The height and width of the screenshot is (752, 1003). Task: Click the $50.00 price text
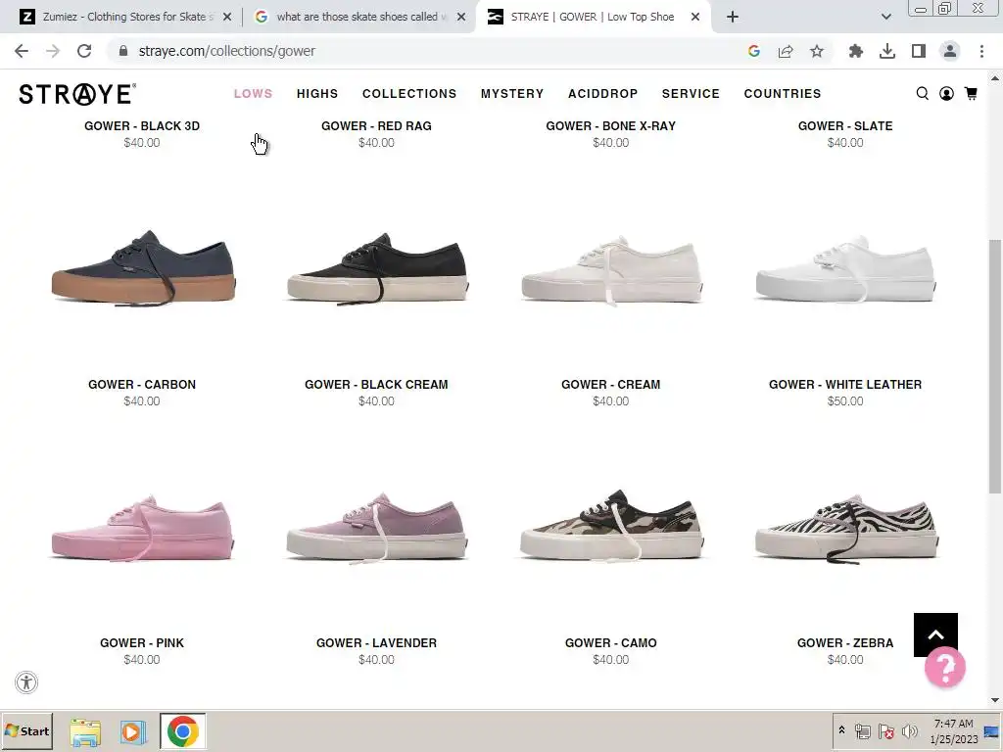click(845, 400)
